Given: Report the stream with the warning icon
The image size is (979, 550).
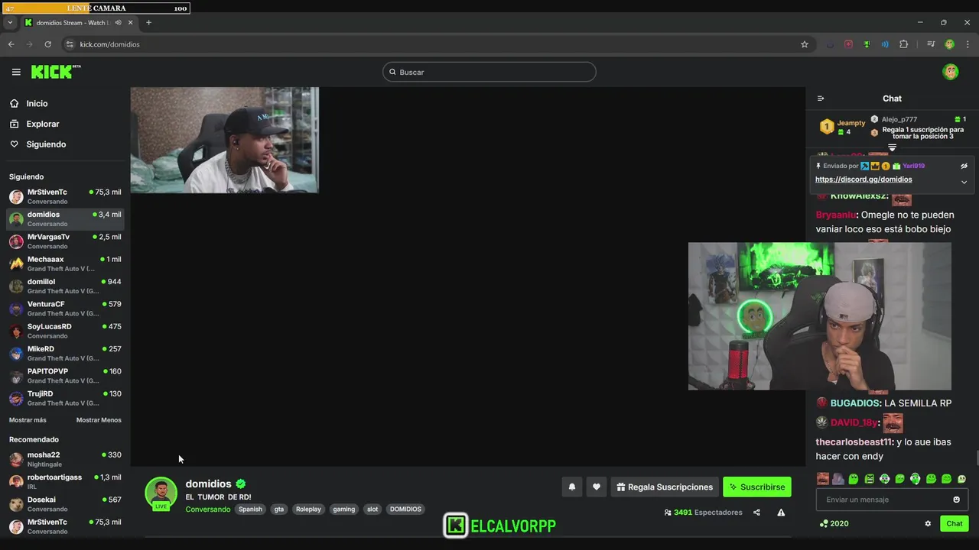Looking at the screenshot, I should click(x=781, y=513).
